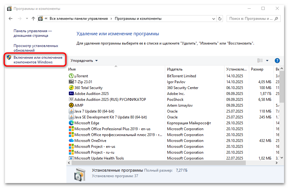Go up one level with up arrow
The width and height of the screenshot is (289, 188).
33,19
